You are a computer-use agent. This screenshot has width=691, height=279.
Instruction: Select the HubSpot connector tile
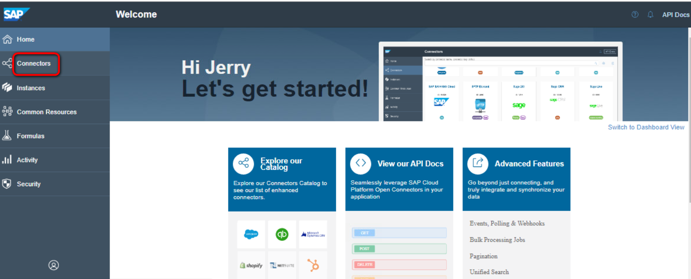(313, 265)
